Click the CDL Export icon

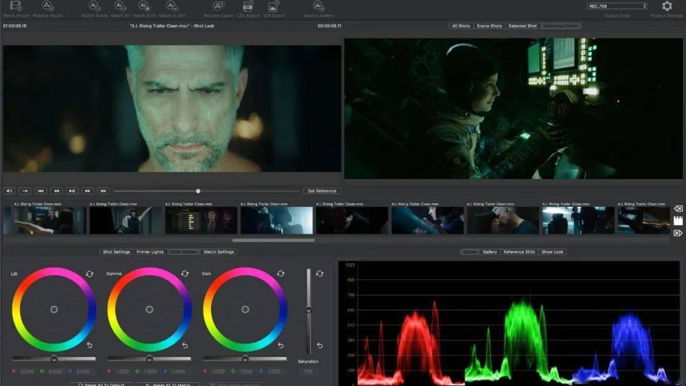[x=247, y=6]
